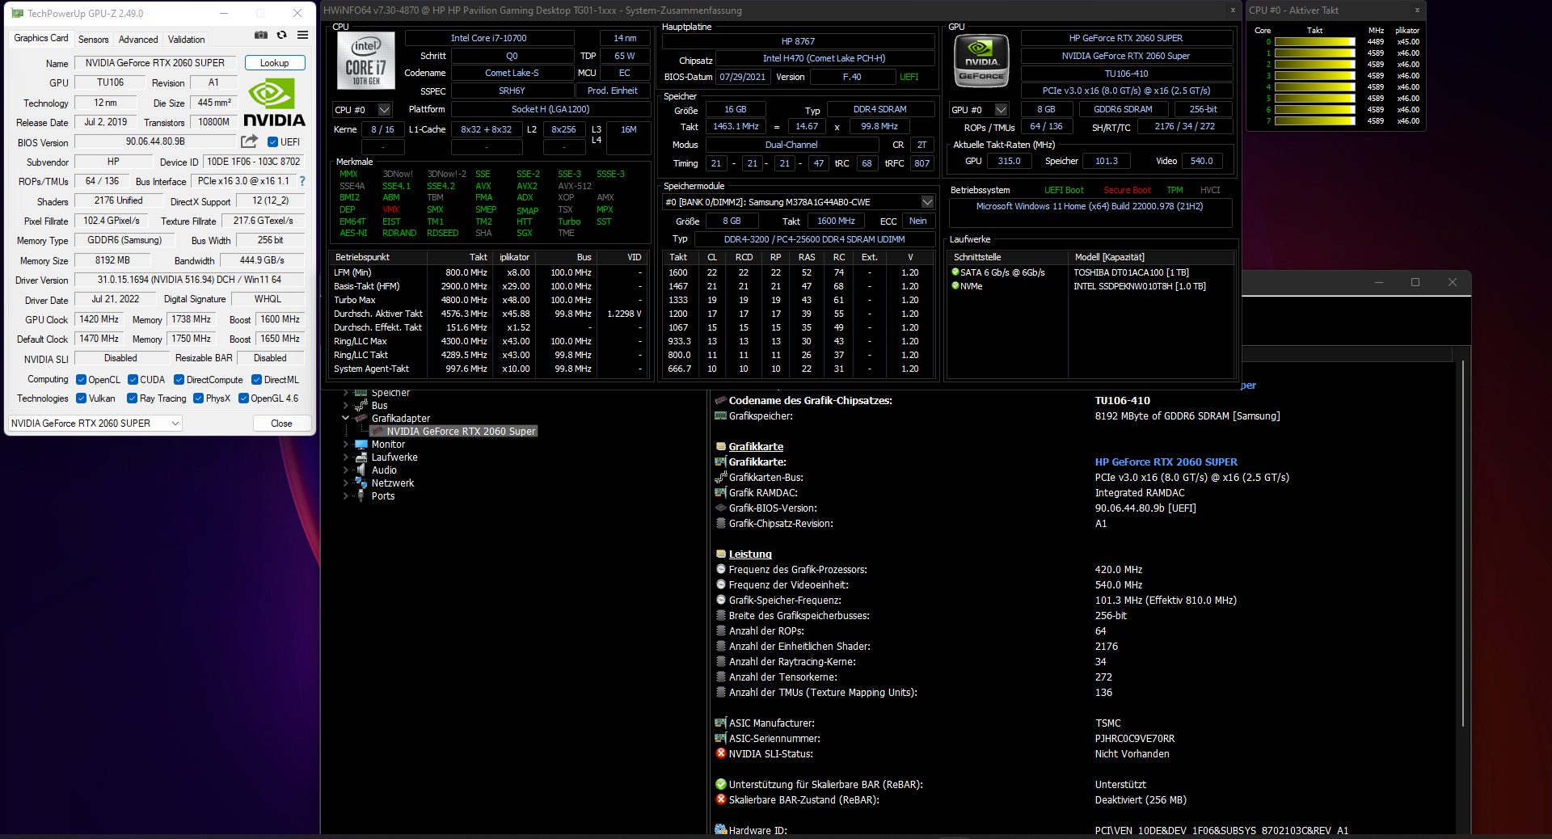Click the BIOS Version field 90.06.44.80.9B

coord(155,141)
